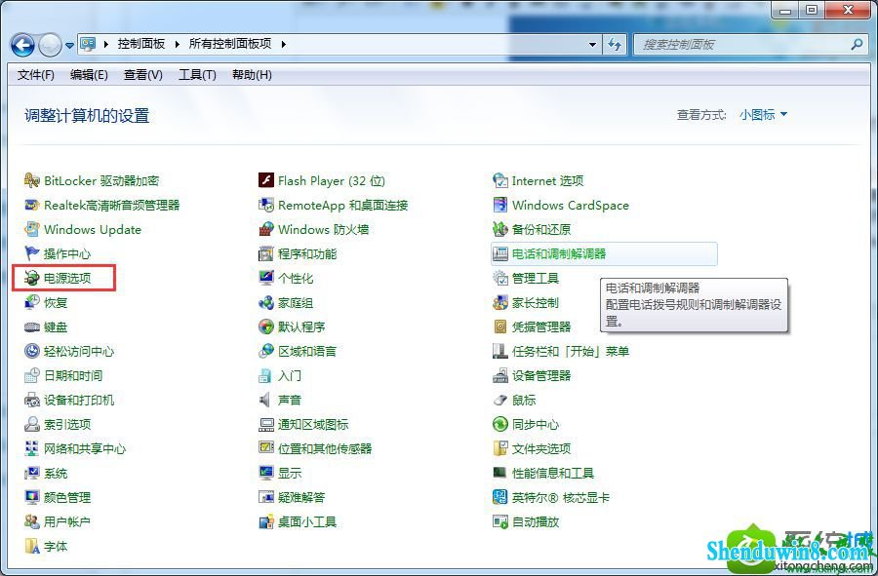Open the 查看(V) menu

(142, 75)
